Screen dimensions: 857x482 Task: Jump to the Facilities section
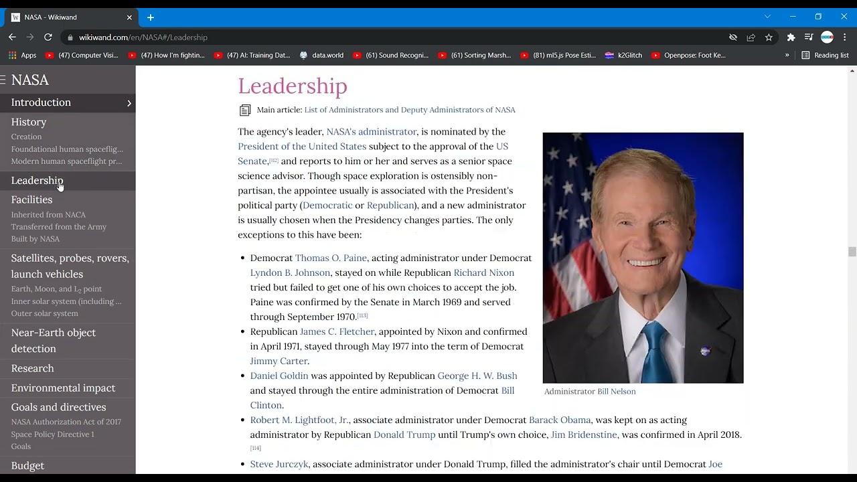tap(31, 199)
